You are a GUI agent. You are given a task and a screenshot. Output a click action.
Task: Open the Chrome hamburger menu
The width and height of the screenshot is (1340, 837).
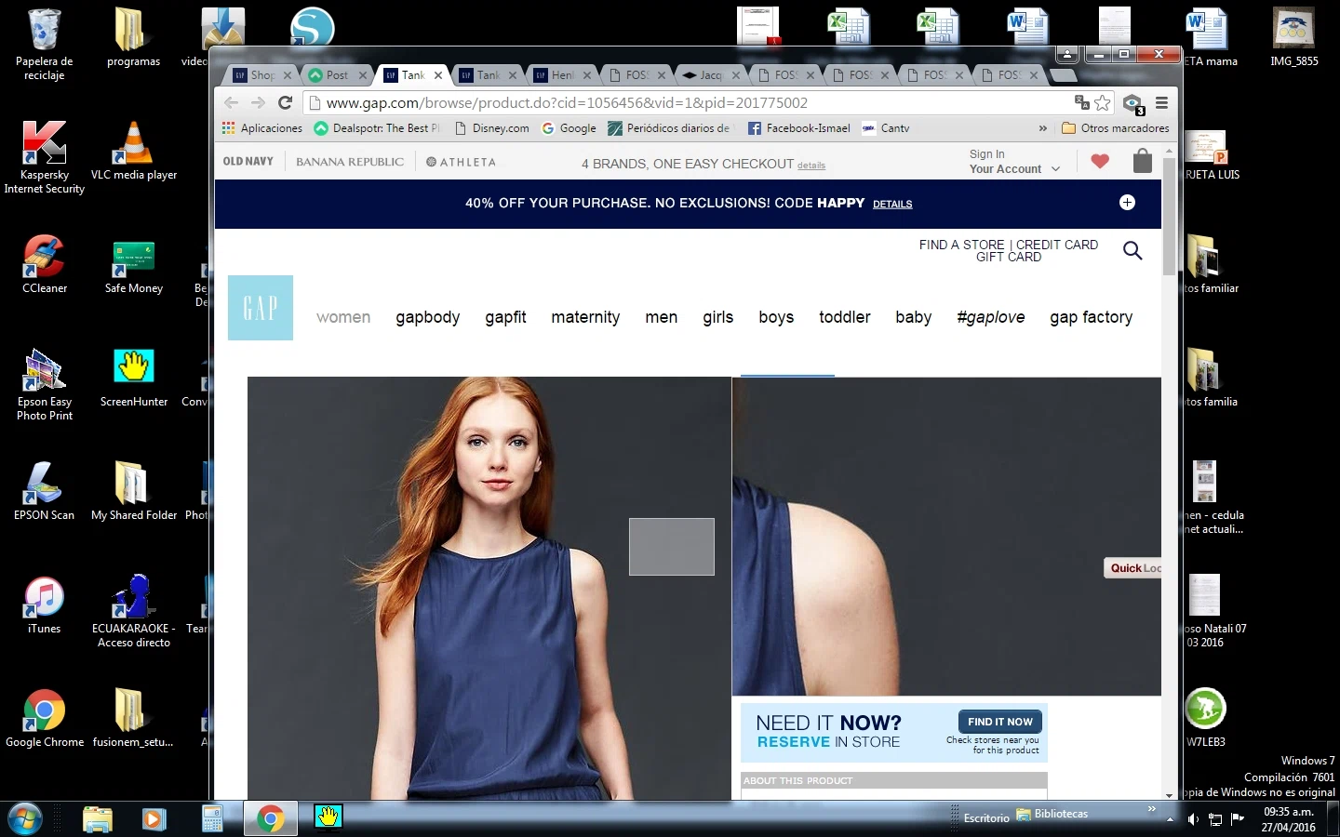click(1161, 103)
